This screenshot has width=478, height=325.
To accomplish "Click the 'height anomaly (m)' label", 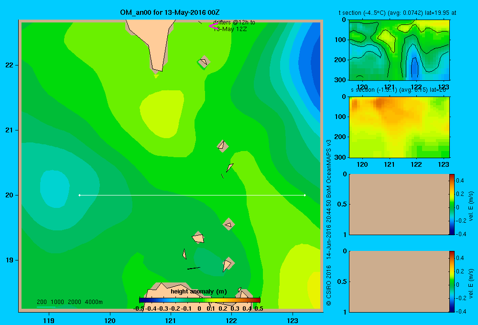I will [x=199, y=292].
